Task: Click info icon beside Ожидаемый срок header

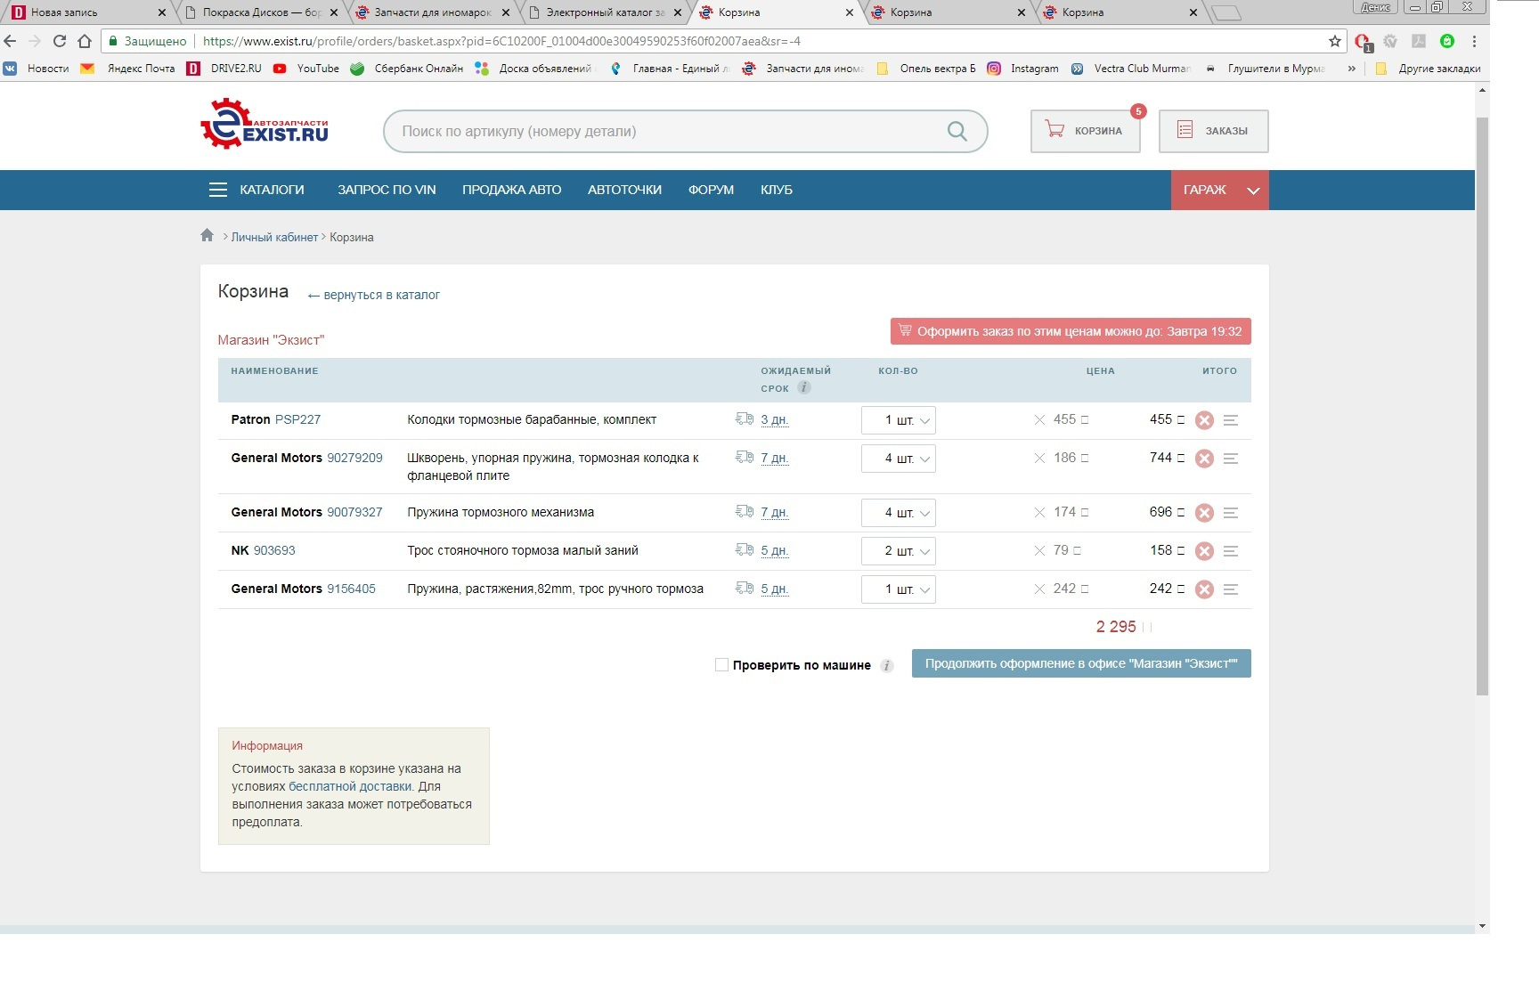Action: click(x=804, y=387)
